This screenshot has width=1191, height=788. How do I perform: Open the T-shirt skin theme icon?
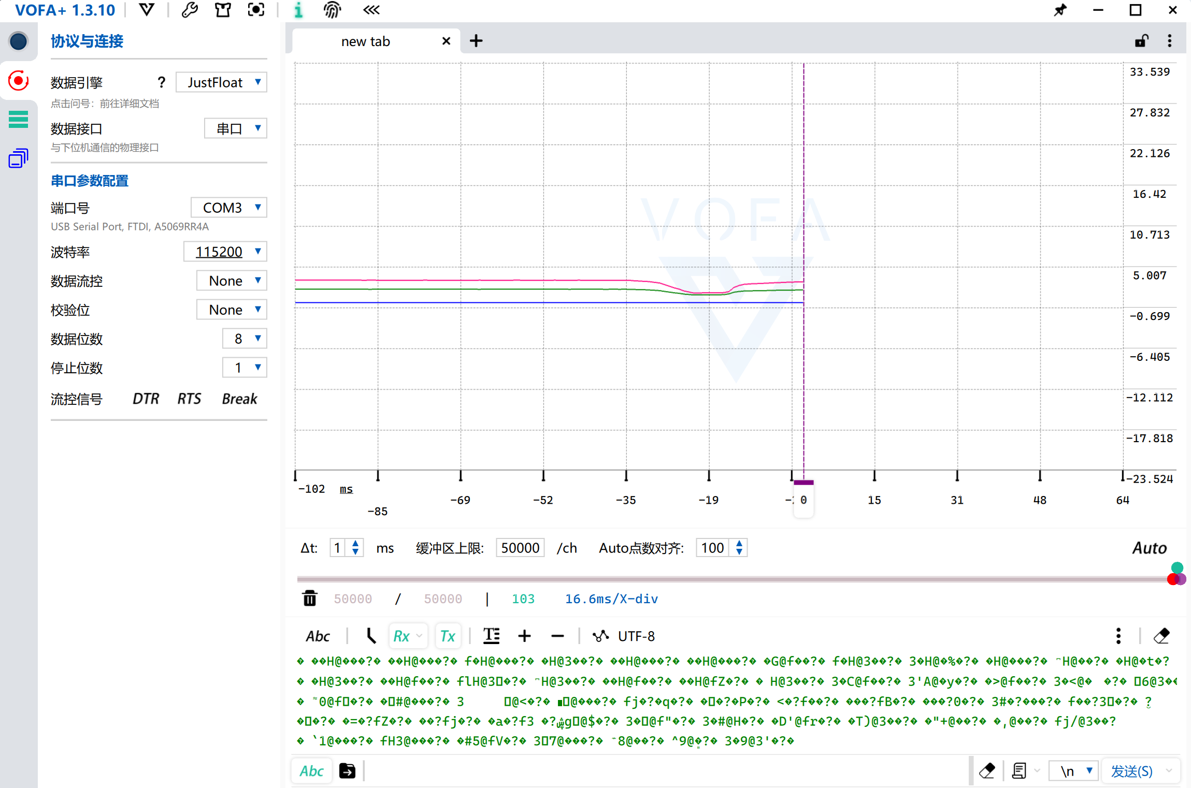click(x=223, y=10)
